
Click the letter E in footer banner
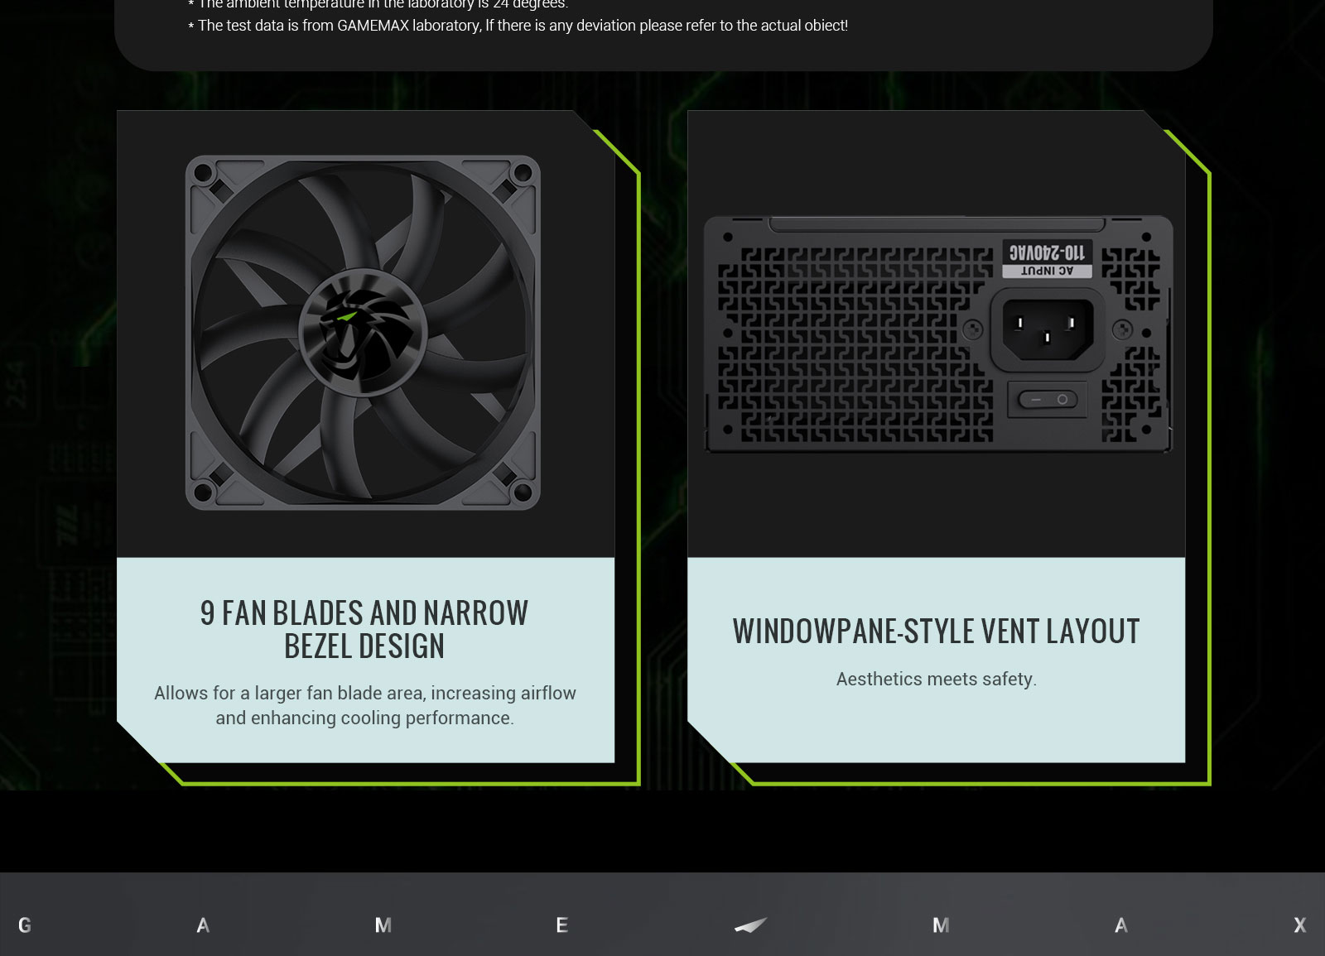562,925
